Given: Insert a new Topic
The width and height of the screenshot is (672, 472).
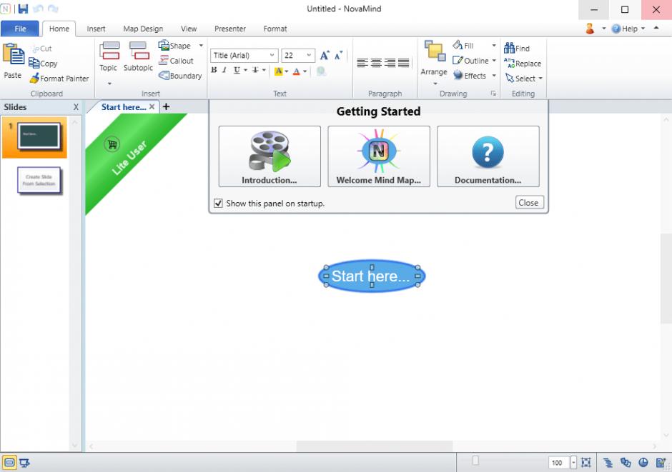Looking at the screenshot, I should (109, 56).
